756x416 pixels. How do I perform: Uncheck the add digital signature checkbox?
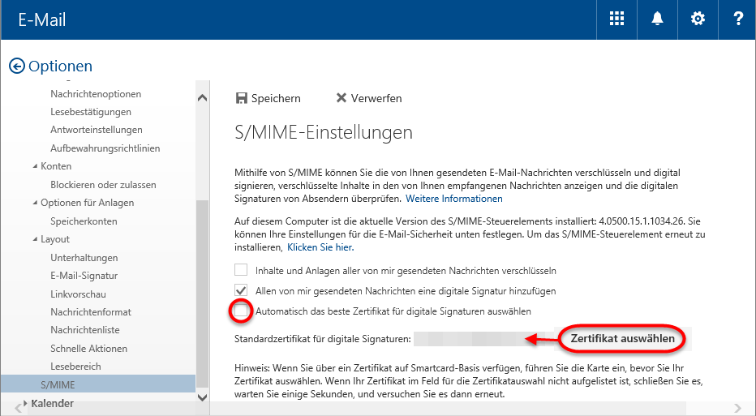coord(241,290)
